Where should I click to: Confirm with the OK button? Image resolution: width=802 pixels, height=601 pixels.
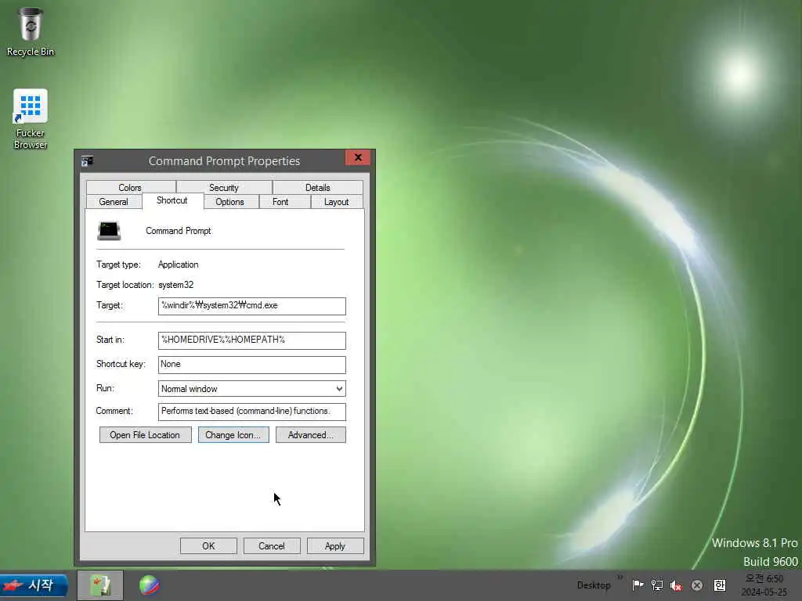208,545
